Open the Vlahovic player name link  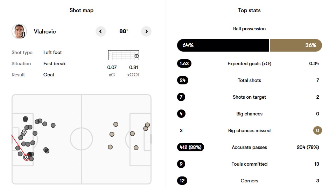point(45,32)
